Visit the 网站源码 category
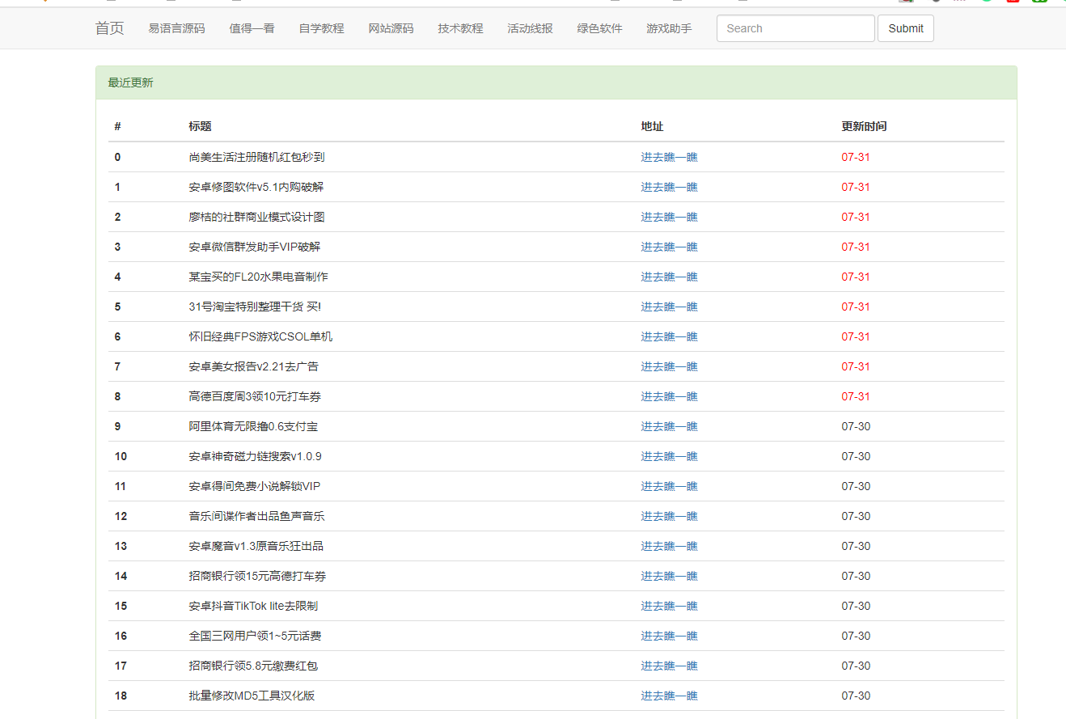Viewport: 1066px width, 719px height. pyautogui.click(x=391, y=27)
